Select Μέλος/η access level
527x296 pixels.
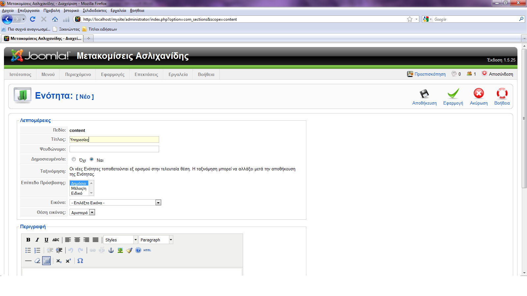point(79,188)
